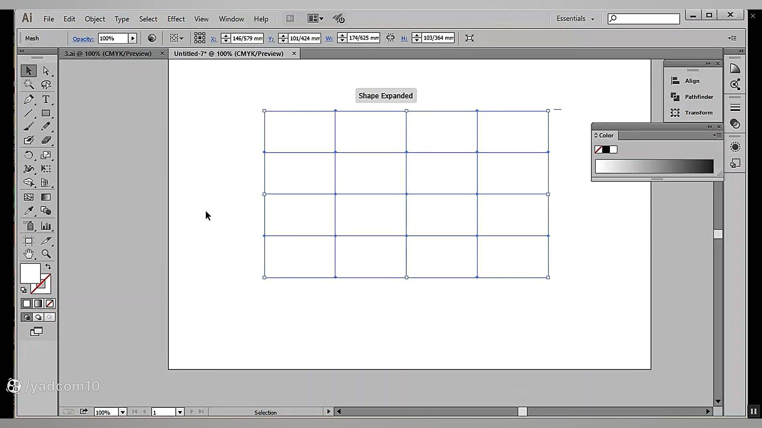The image size is (762, 428).
Task: Pick the Direct Selection tool
Action: (46, 71)
